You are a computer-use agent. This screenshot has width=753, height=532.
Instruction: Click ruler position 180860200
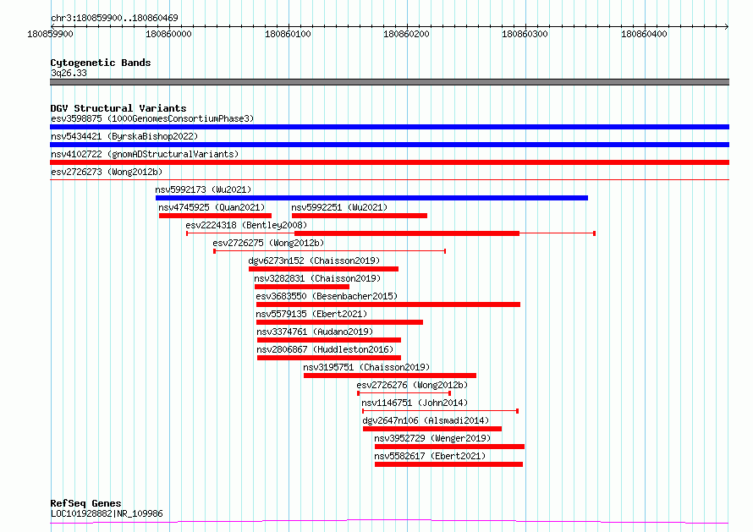[x=406, y=34]
